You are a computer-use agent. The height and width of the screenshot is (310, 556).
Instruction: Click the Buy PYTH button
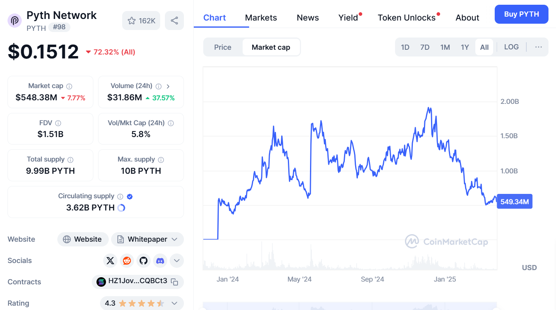(521, 14)
